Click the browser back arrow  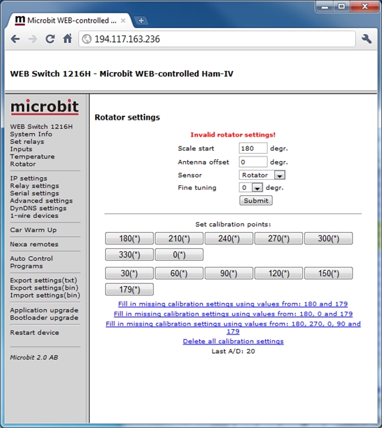[x=15, y=39]
